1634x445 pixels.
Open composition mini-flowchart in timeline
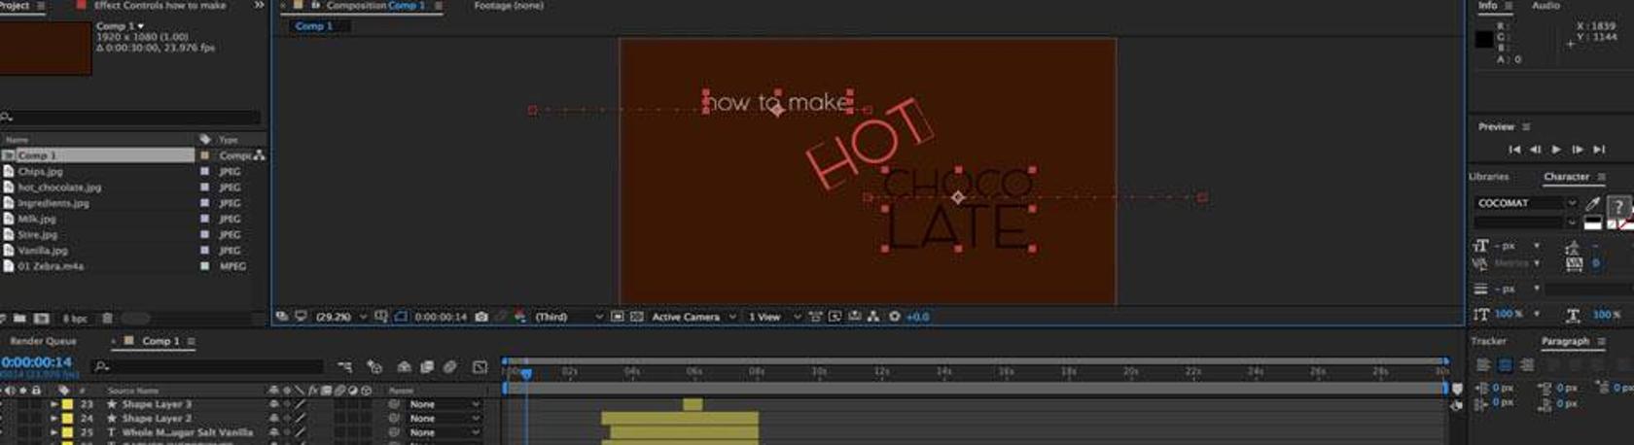[x=345, y=367]
